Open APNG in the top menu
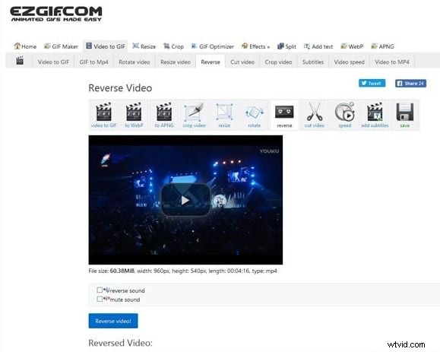440x352 pixels. (382, 46)
